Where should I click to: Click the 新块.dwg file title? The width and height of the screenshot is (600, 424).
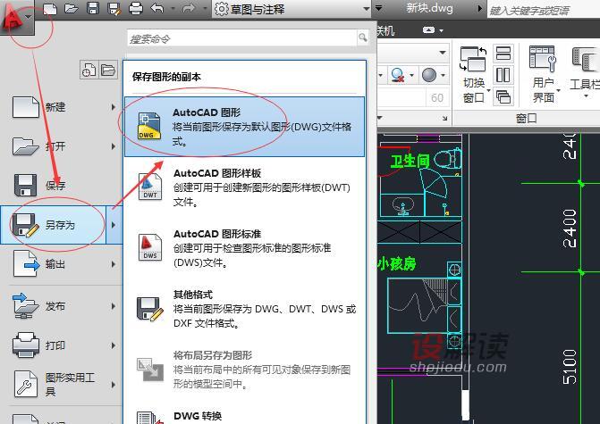(x=429, y=8)
